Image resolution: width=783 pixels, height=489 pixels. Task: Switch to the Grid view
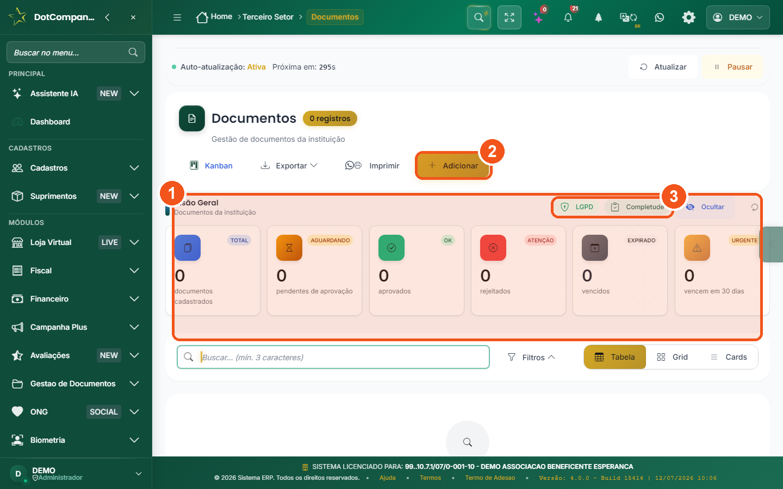coord(673,357)
